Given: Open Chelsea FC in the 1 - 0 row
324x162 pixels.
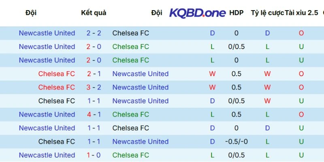Looking at the screenshot, I should 130,155.
